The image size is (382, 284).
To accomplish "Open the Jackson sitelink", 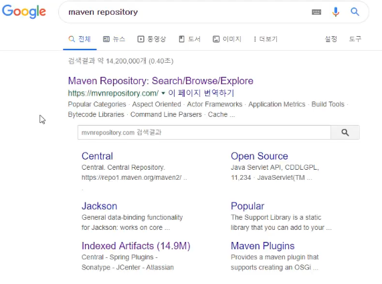I will 99,206.
